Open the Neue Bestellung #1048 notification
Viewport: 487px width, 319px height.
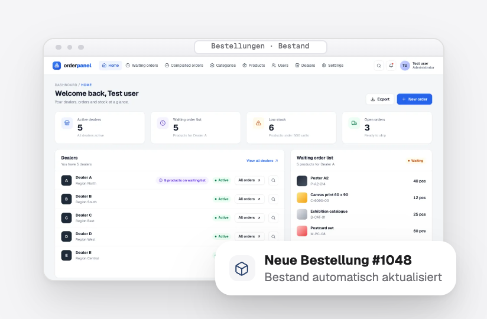coord(336,268)
